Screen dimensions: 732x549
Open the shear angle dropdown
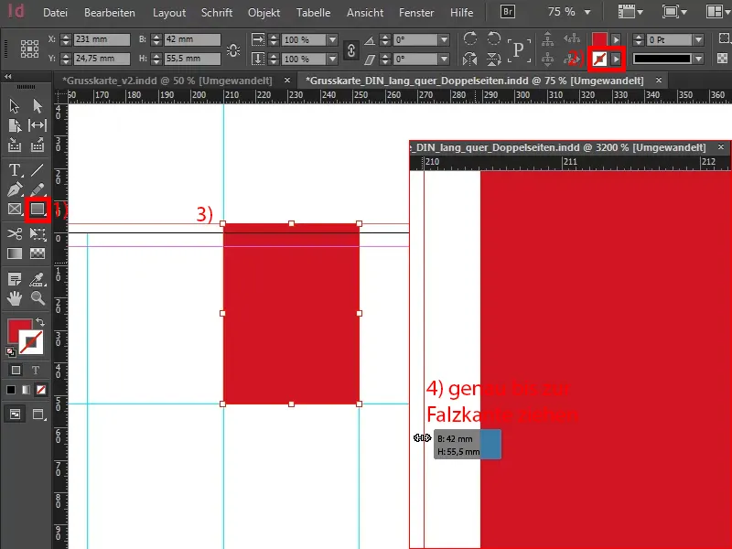[445, 59]
